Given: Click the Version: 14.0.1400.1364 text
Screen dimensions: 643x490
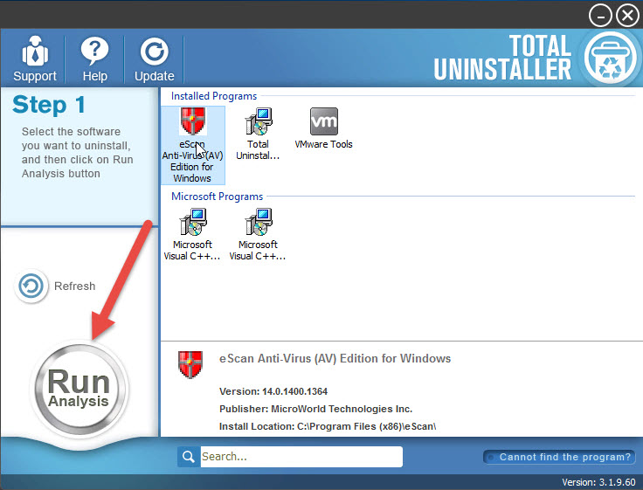Looking at the screenshot, I should [x=273, y=391].
